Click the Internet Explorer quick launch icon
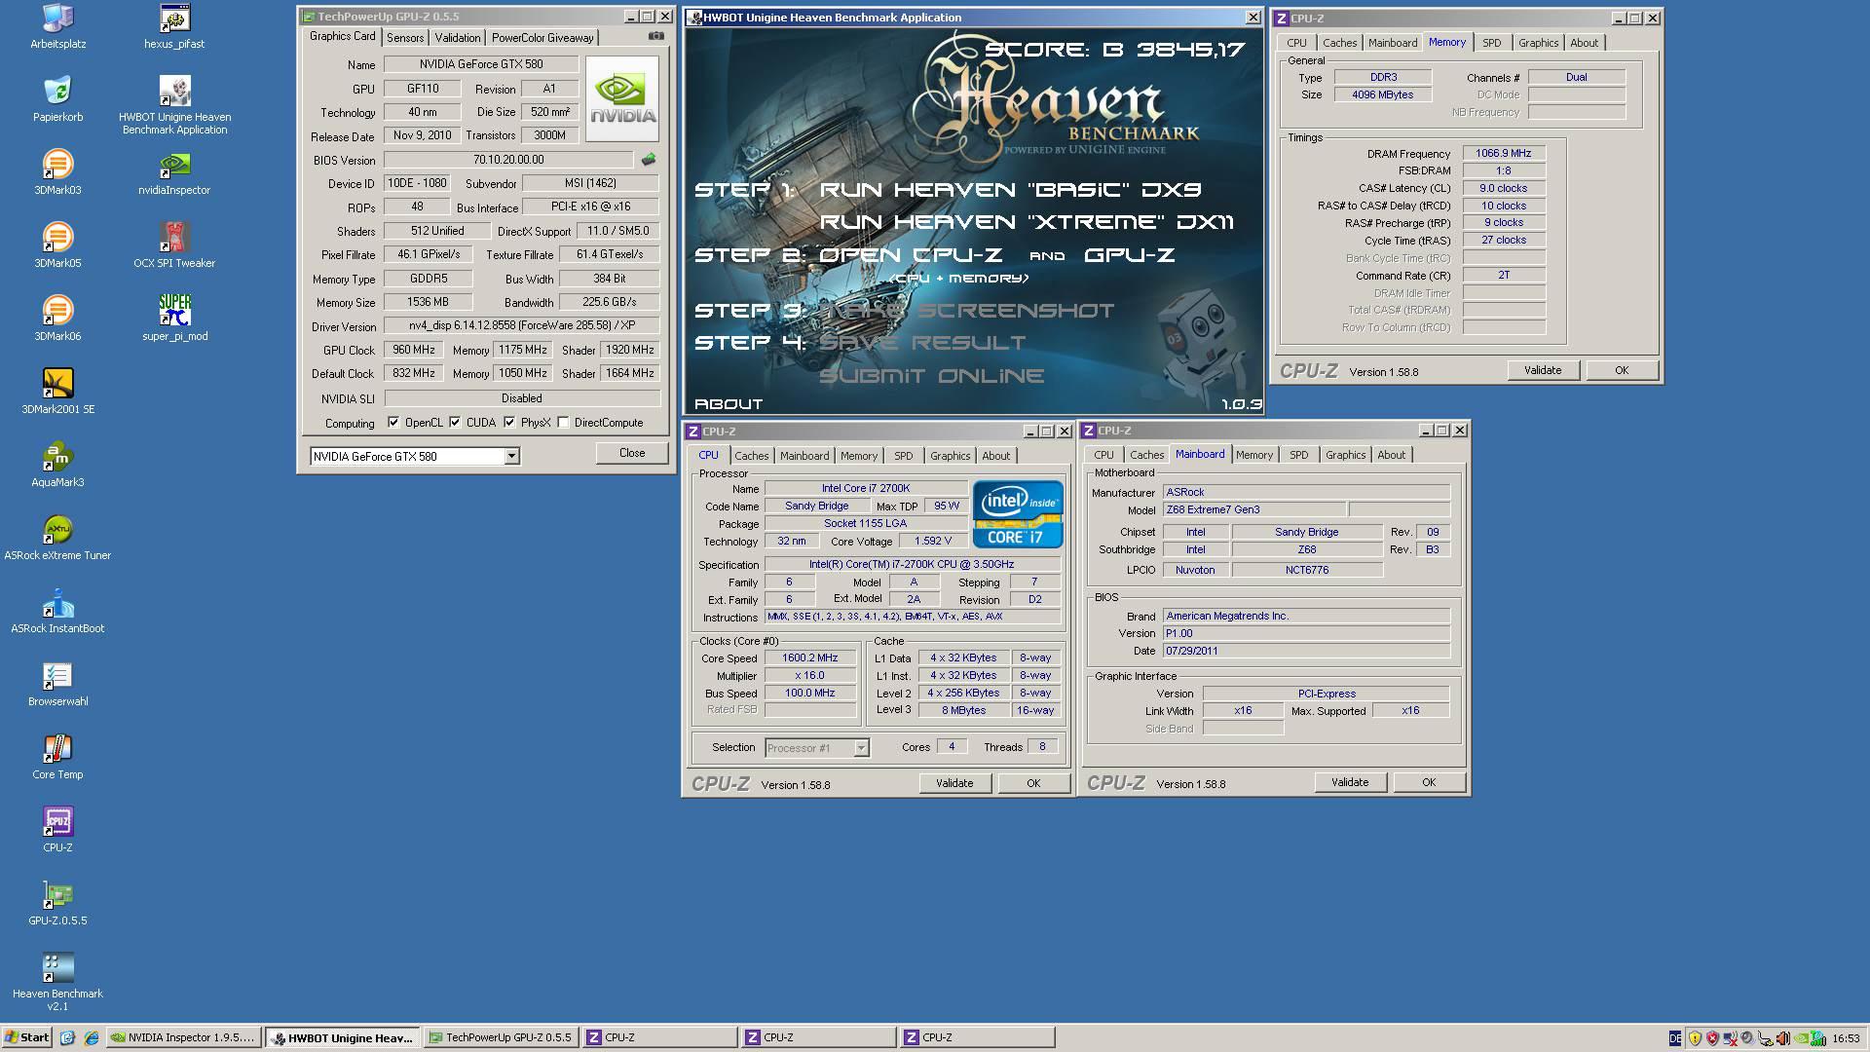This screenshot has height=1052, width=1870. click(92, 1037)
